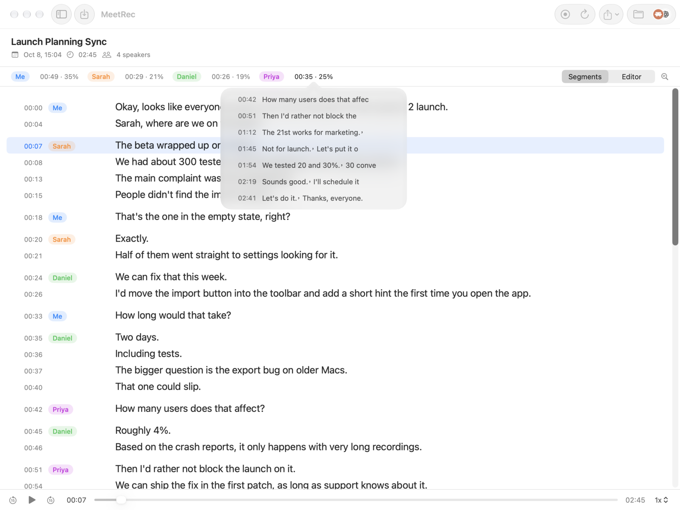Image resolution: width=680 pixels, height=510 pixels.
Task: Select line 'Roughly 4%.'
Action: (x=143, y=431)
